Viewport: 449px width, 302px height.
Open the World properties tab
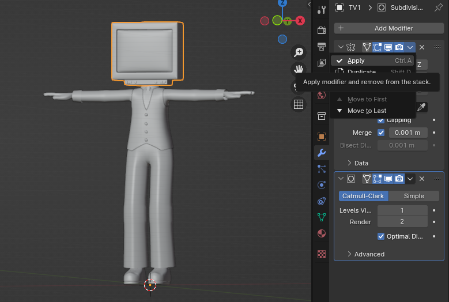click(x=321, y=95)
